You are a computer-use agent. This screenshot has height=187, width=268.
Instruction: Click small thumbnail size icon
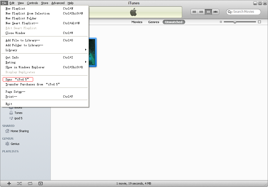tap(221, 22)
